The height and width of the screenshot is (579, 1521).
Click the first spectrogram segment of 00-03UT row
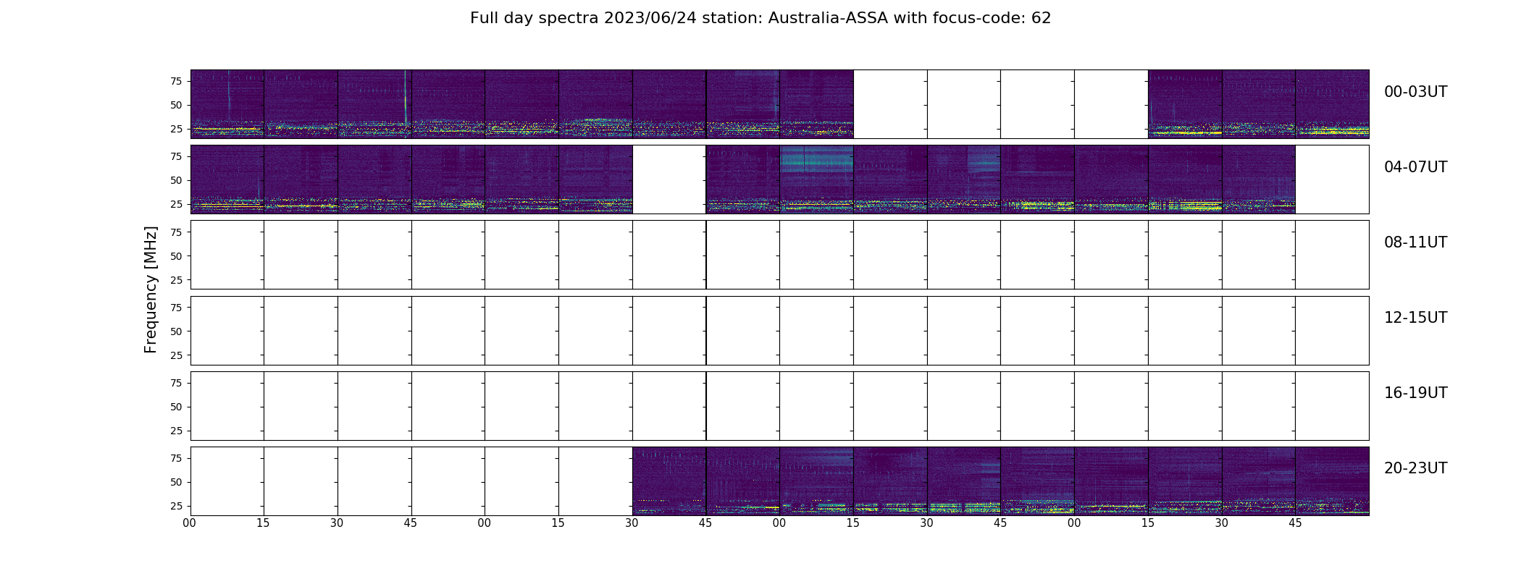pyautogui.click(x=227, y=103)
